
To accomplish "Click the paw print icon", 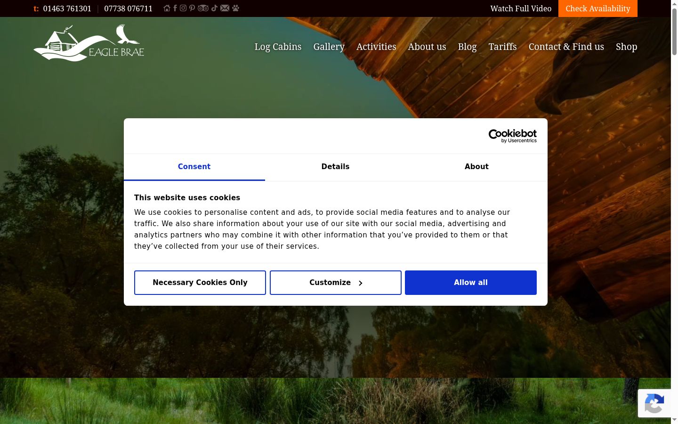I will pyautogui.click(x=236, y=8).
